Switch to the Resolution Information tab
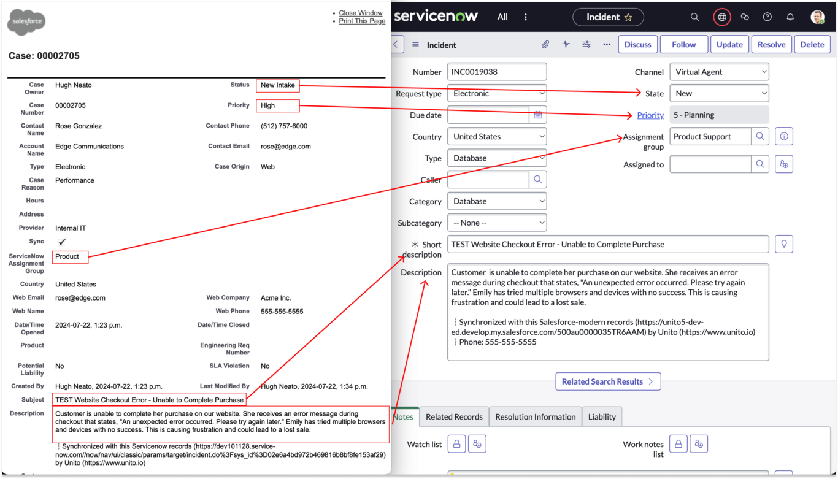Image resolution: width=838 pixels, height=479 pixels. click(x=535, y=416)
